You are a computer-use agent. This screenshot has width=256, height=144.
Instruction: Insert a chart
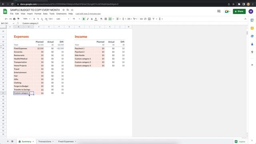point(149,19)
